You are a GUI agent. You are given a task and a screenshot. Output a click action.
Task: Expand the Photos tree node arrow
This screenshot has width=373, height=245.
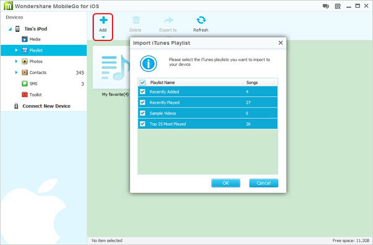pos(16,62)
